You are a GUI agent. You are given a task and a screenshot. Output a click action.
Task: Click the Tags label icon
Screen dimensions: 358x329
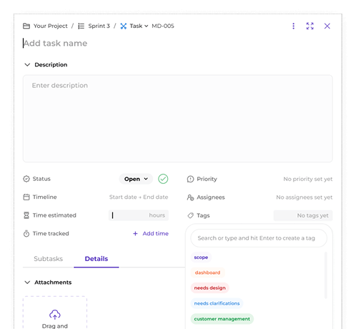click(x=190, y=215)
